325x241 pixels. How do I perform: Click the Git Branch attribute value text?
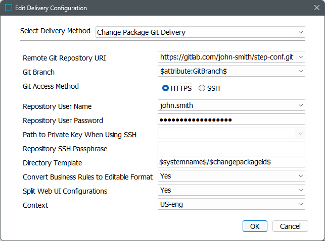click(193, 71)
